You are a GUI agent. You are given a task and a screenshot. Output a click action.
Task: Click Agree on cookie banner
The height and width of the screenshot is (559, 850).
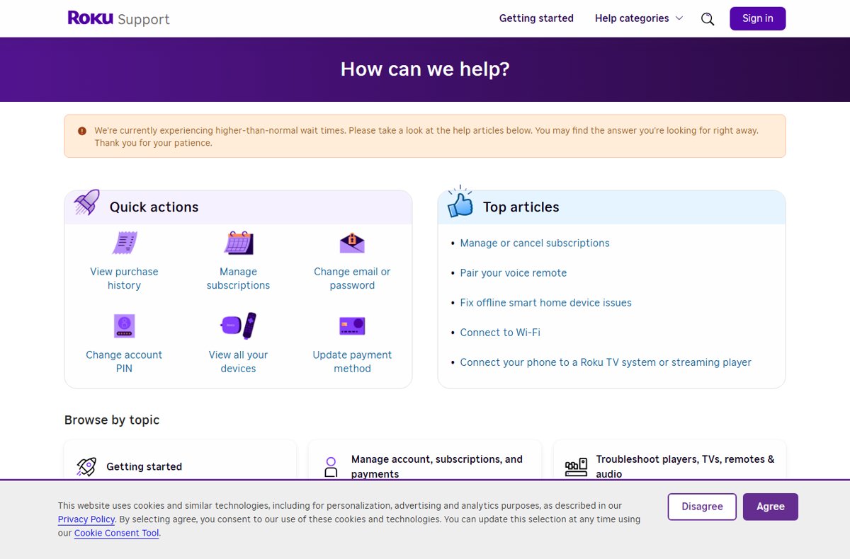[x=771, y=507]
